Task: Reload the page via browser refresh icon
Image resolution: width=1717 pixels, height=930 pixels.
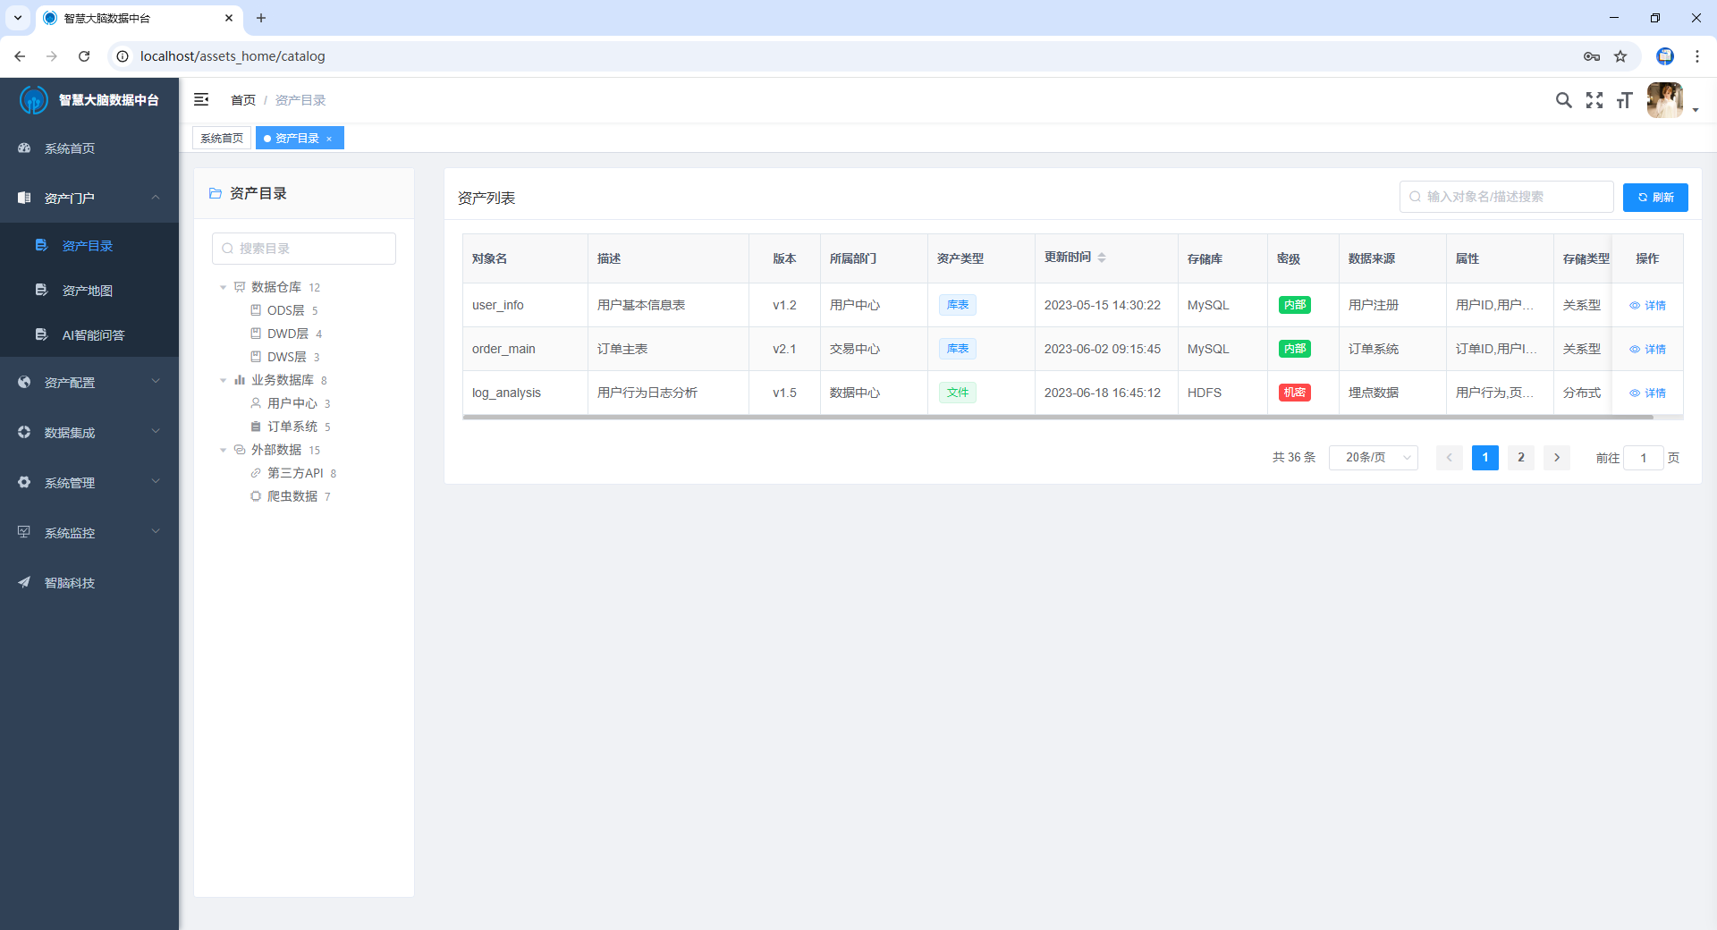Action: pyautogui.click(x=84, y=56)
